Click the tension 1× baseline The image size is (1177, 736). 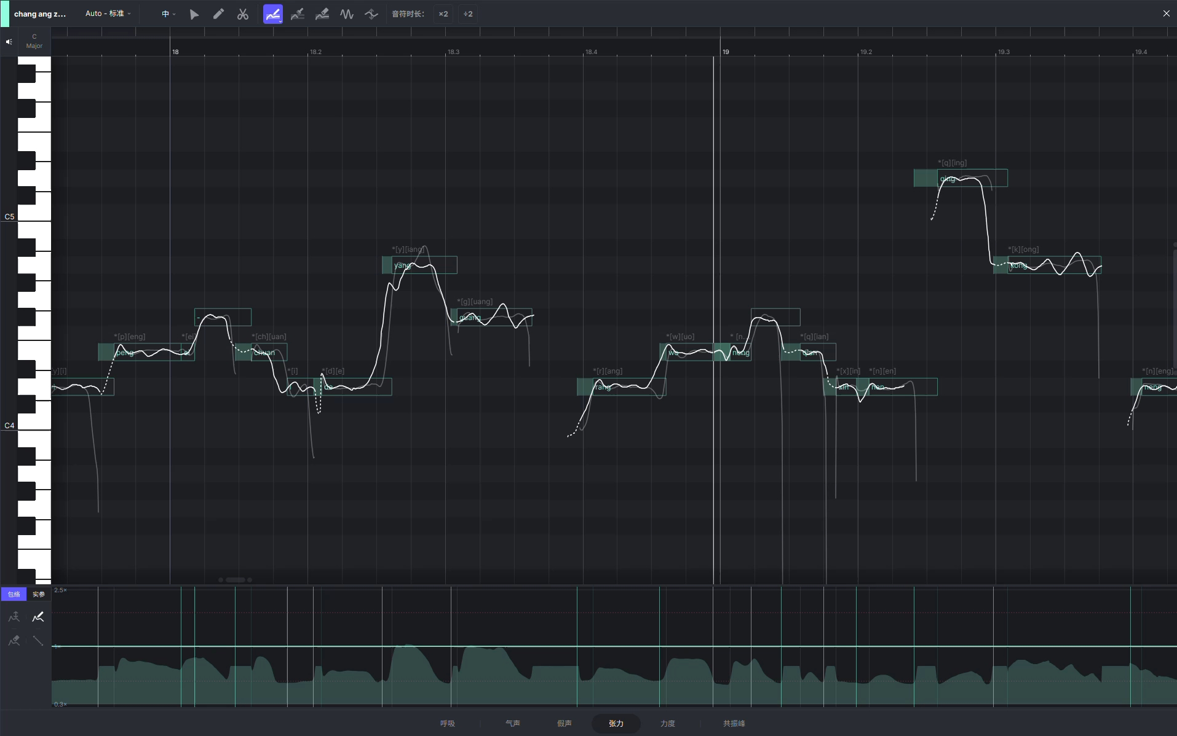(614, 646)
